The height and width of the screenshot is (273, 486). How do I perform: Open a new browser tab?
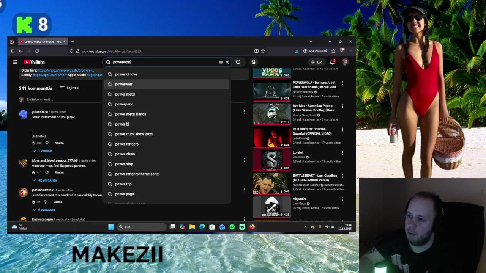[x=73, y=42]
